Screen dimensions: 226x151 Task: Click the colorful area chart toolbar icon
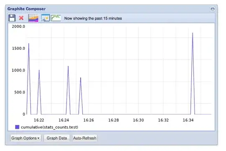33,18
